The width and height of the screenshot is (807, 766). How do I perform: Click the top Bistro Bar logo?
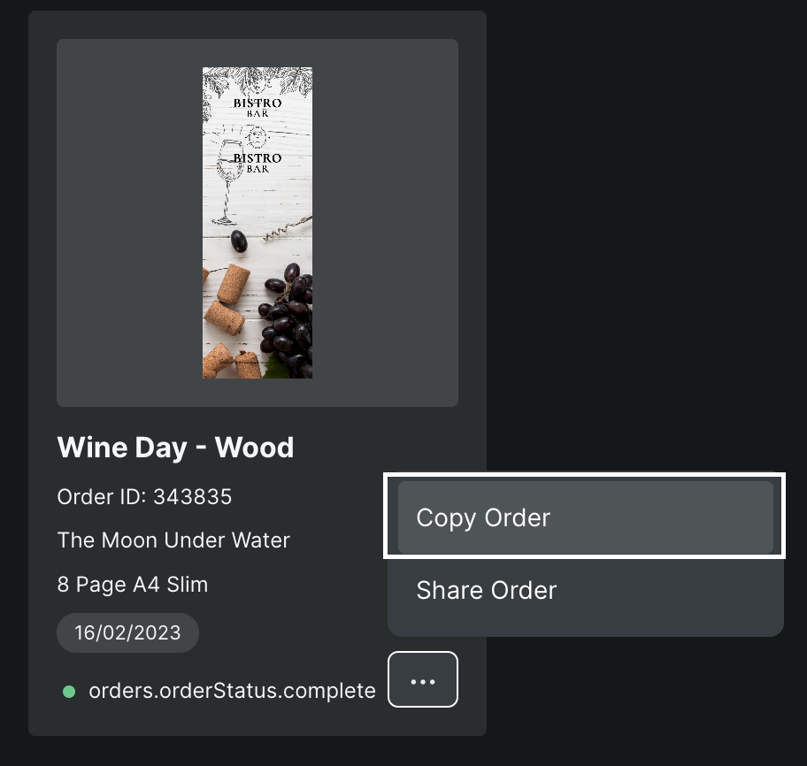(257, 107)
